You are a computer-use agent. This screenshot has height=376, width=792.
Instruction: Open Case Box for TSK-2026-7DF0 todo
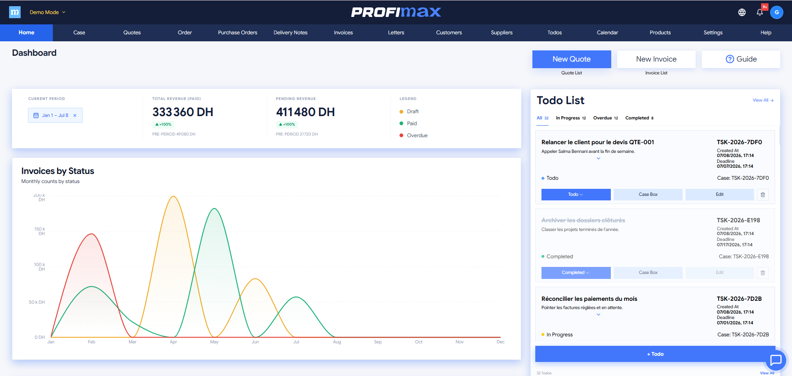[648, 195]
